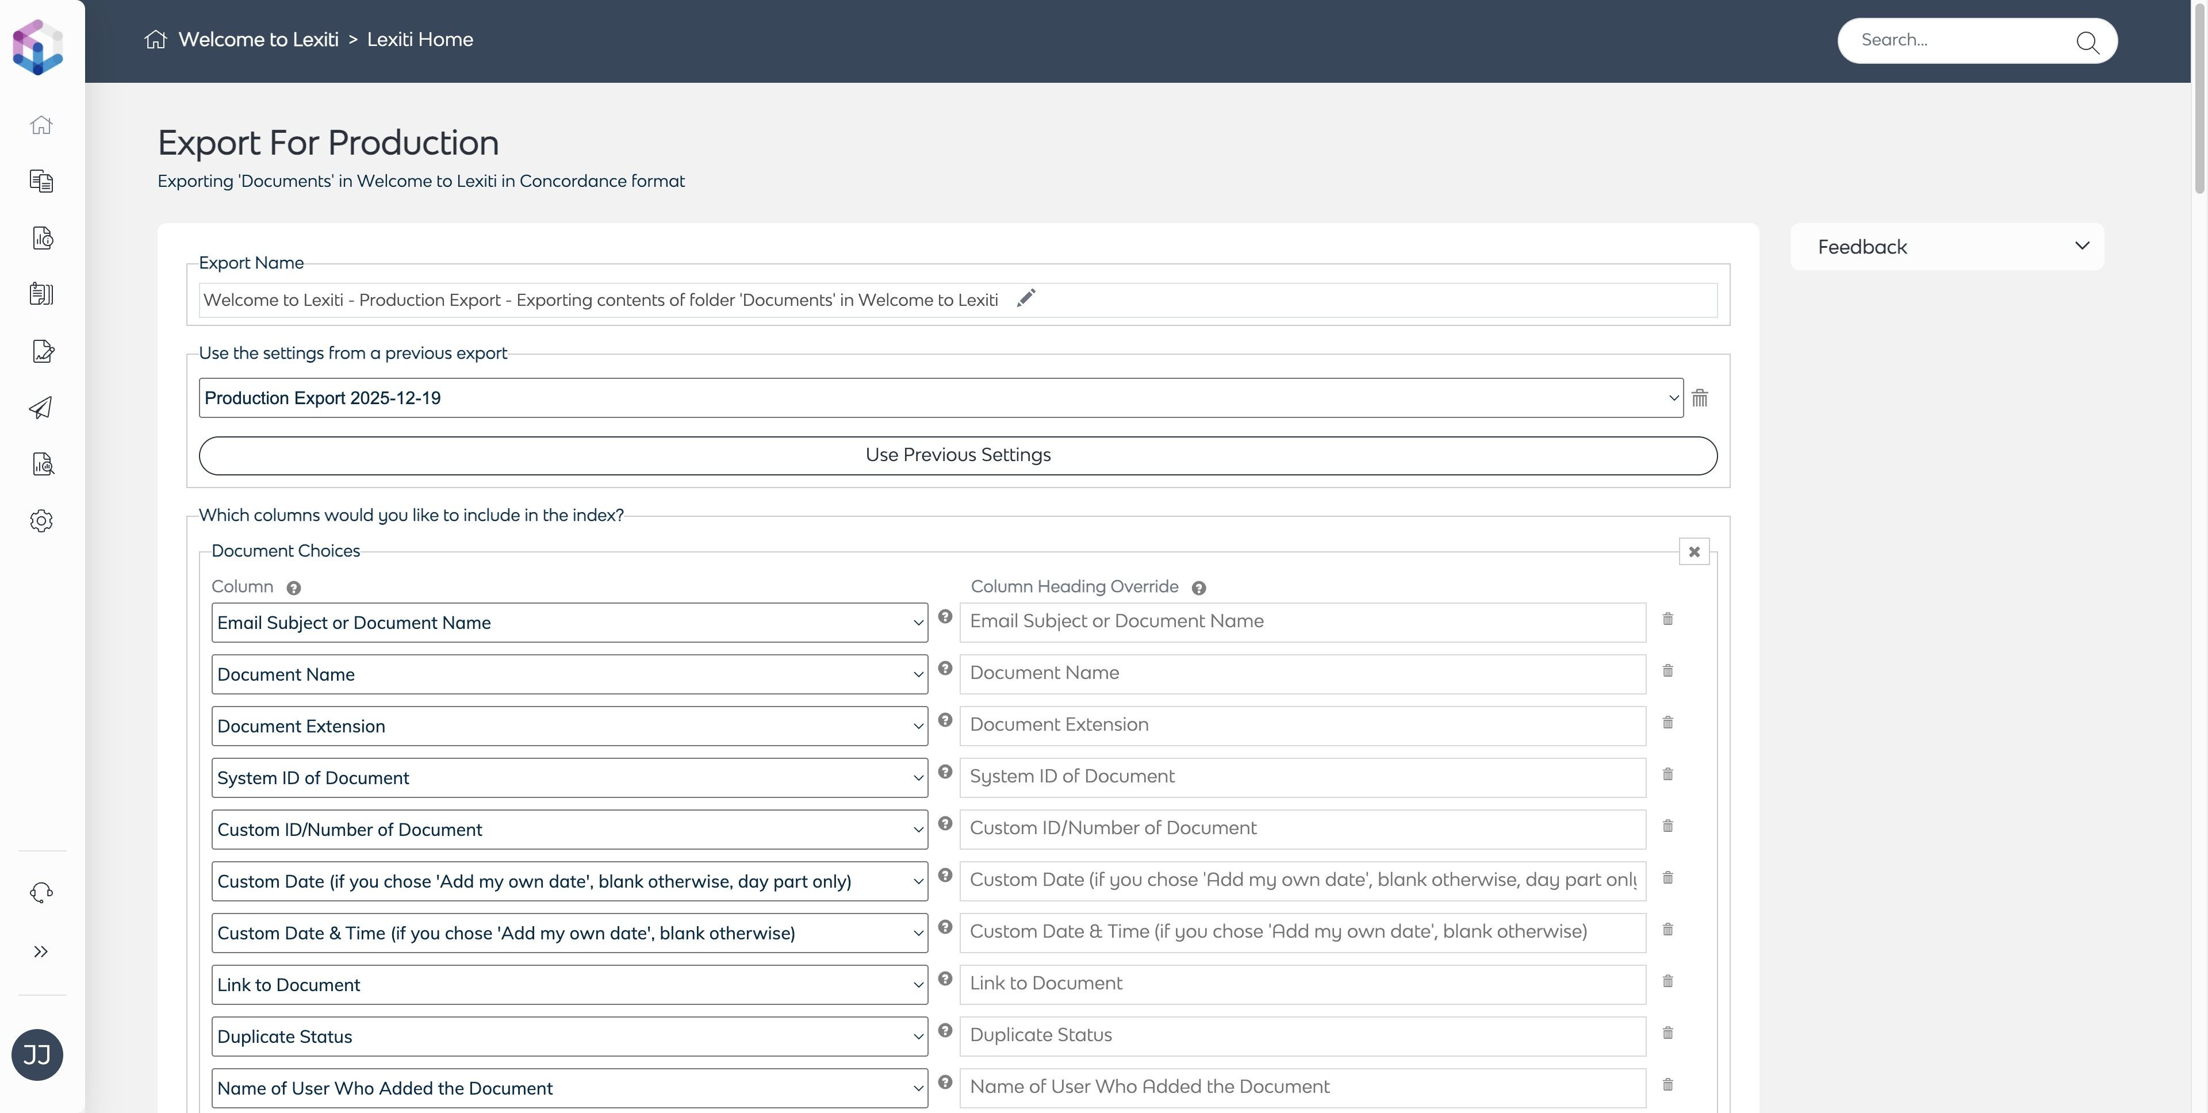Open the Production Export 2025-12-19 dropdown
The image size is (2208, 1113).
[940, 398]
